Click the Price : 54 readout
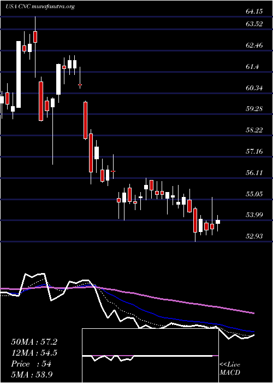The height and width of the screenshot is (383, 273). pos(31,364)
